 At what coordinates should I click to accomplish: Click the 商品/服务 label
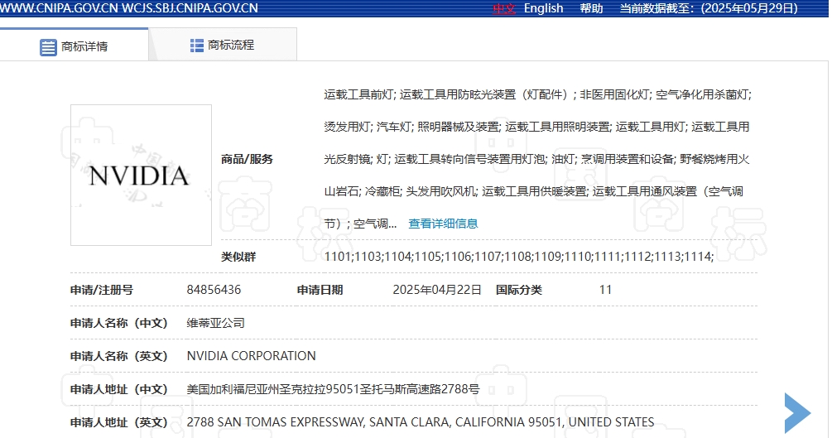coord(247,159)
